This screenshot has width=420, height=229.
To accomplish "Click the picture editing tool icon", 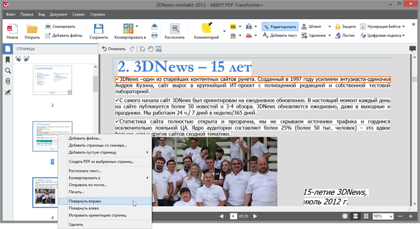I will click(158, 49).
